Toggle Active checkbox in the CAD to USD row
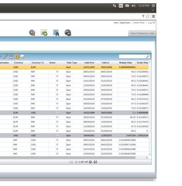 click(57, 136)
